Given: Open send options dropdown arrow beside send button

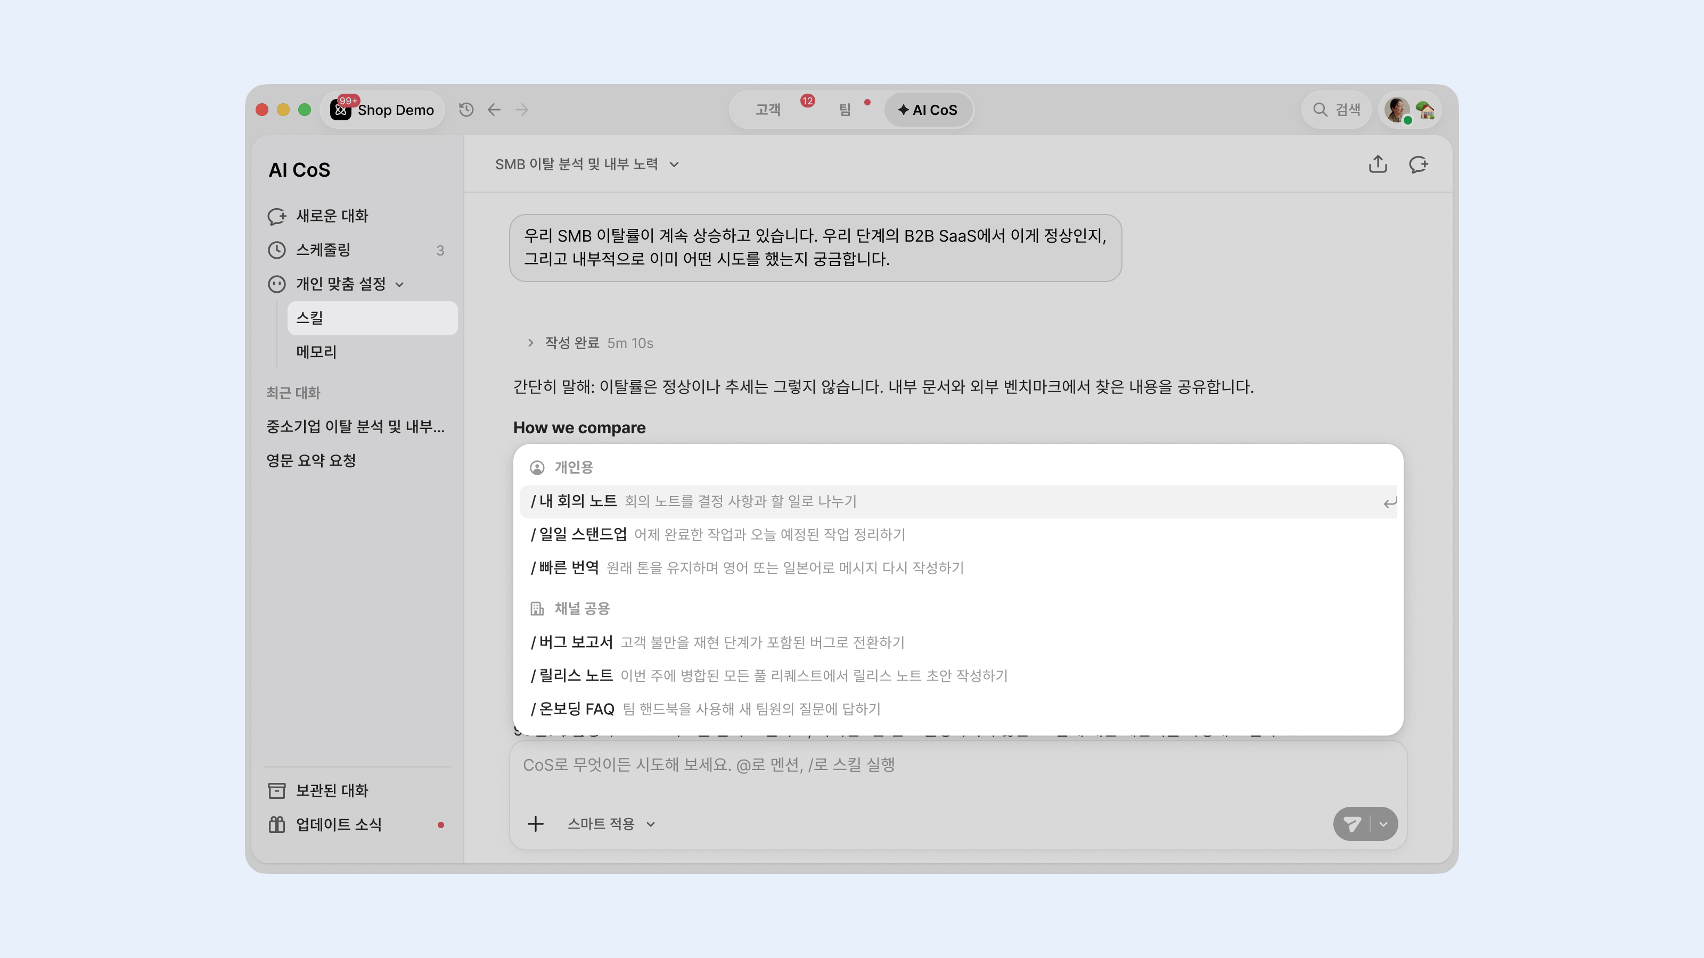Looking at the screenshot, I should pos(1383,824).
